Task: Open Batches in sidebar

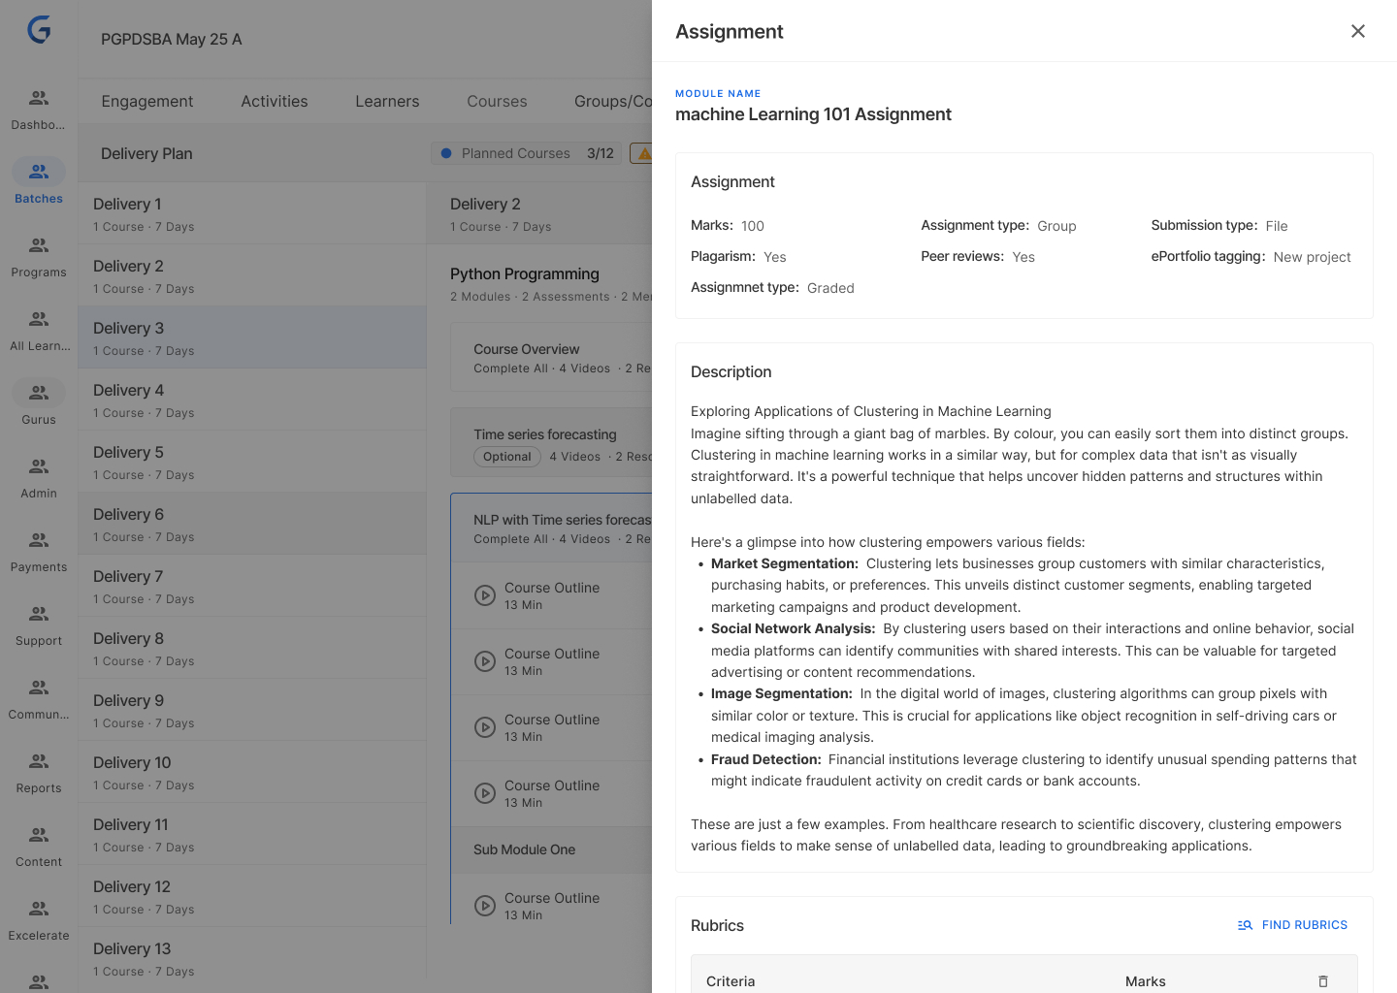Action: click(39, 183)
